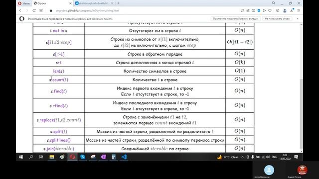Click the s.replace(t1,t2,count) cell

tap(59, 120)
